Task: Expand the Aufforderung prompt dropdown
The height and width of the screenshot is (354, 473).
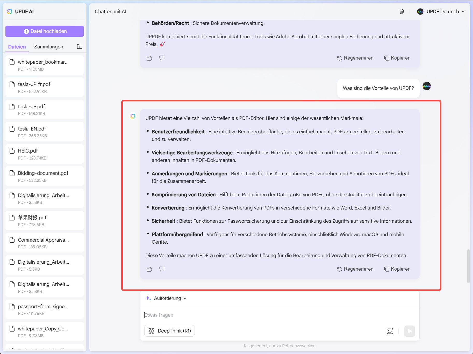Action: click(166, 298)
